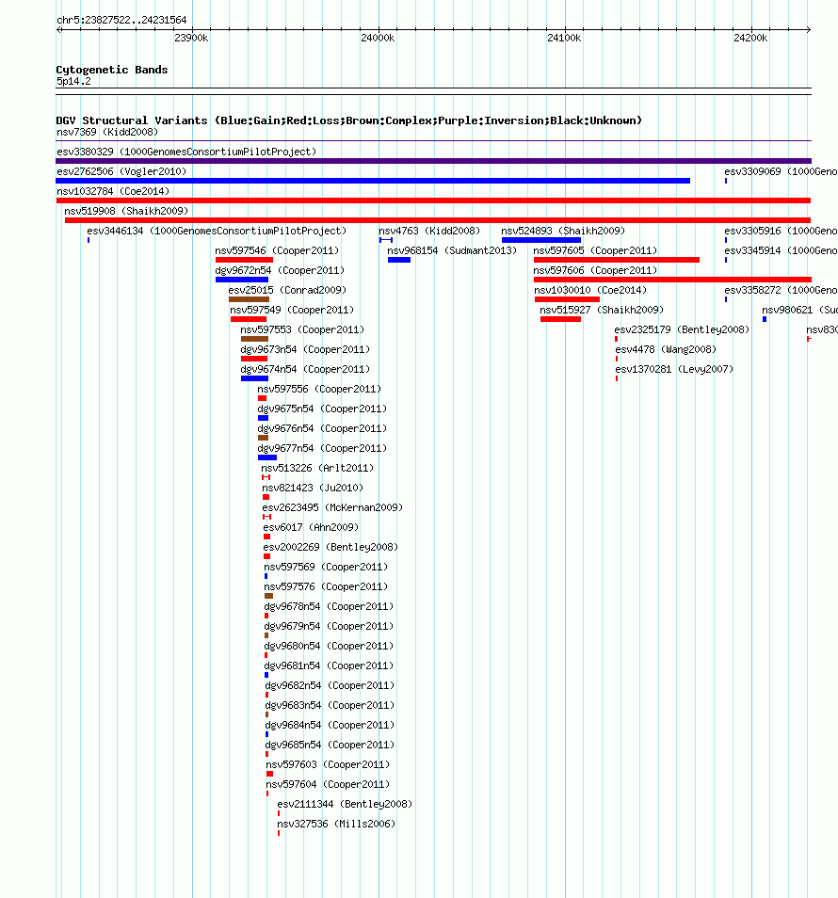Image resolution: width=838 pixels, height=898 pixels.
Task: Open variant nsv519908 (Shaikh2009)
Action: (x=126, y=212)
